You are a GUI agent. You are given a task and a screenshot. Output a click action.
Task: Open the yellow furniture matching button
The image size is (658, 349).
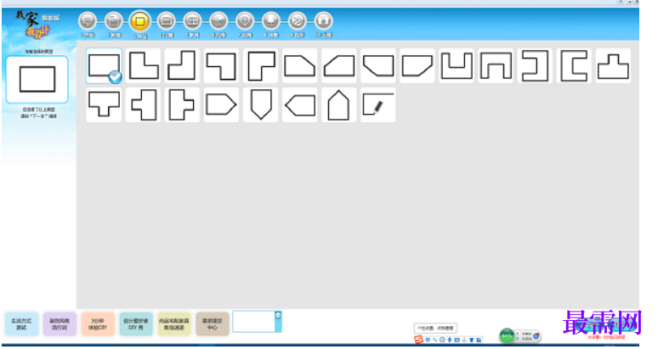174,324
